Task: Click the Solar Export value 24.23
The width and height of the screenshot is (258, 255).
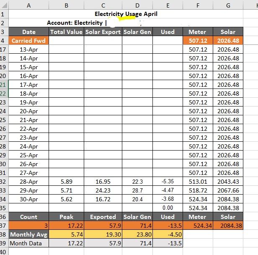Action: [103, 190]
